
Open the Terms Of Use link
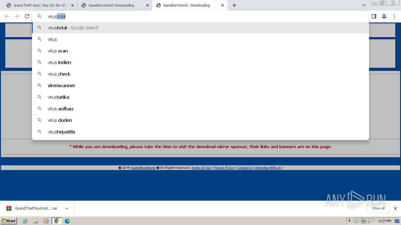pyautogui.click(x=201, y=168)
